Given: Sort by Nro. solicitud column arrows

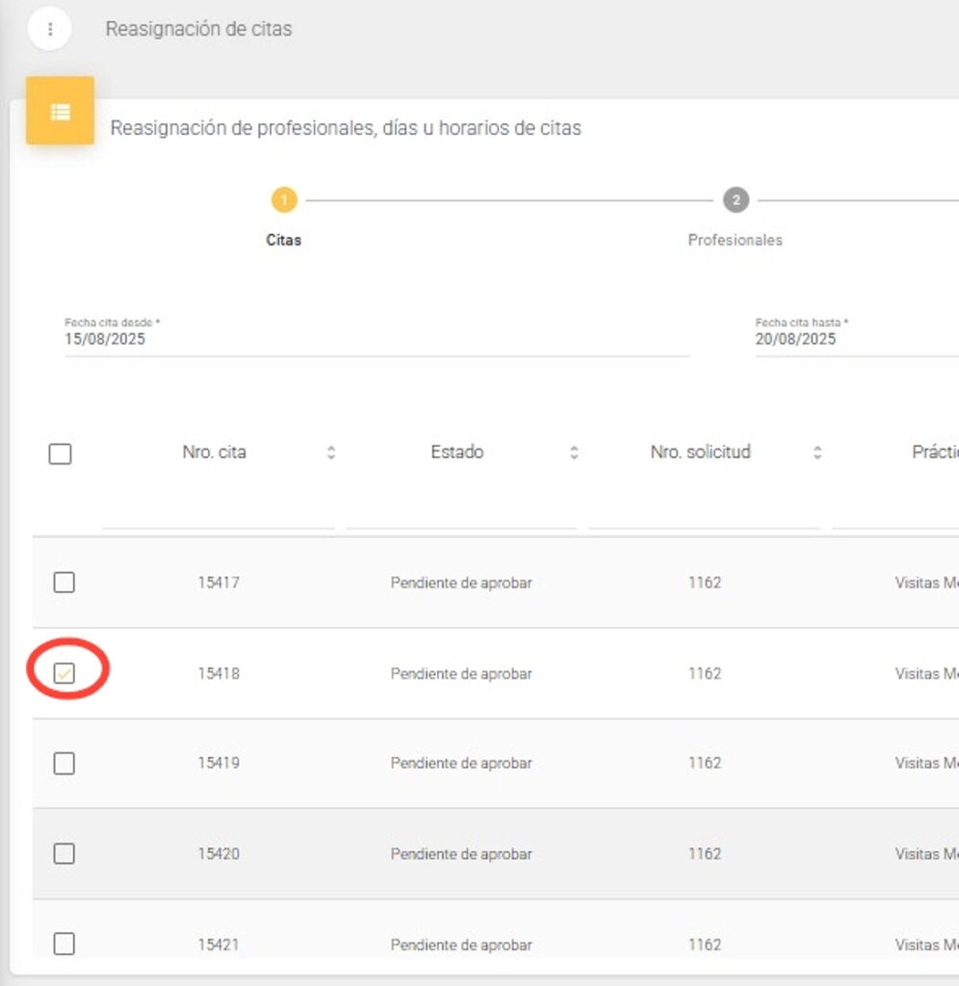Looking at the screenshot, I should pos(816,453).
